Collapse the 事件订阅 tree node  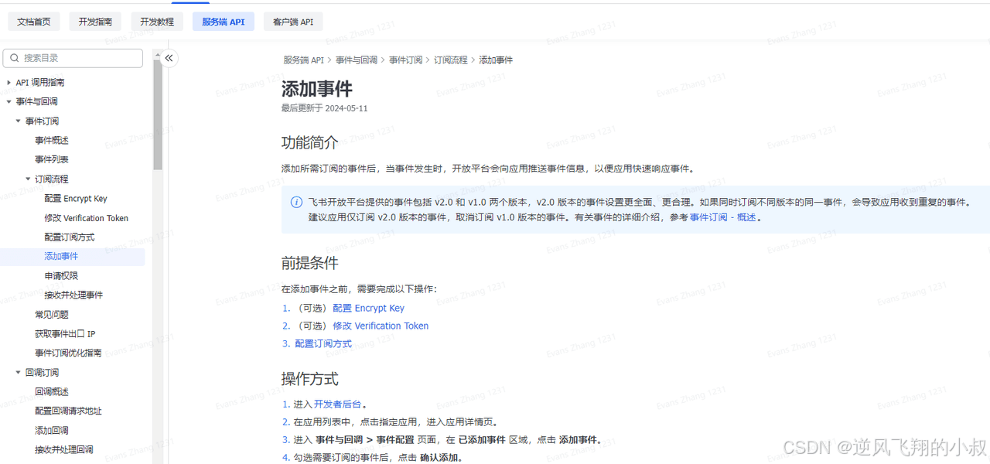tap(19, 121)
